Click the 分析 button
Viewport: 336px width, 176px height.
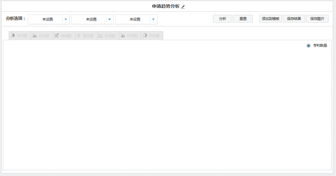(222, 19)
